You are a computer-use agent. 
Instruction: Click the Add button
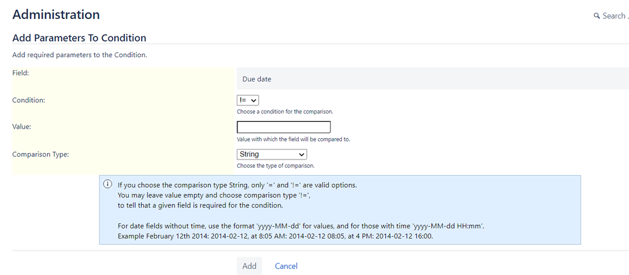tap(249, 266)
